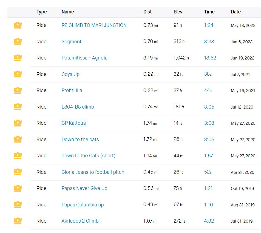Click the crown icon beside R2 CLIMB TO MARI JUNCTION
Image resolution: width=261 pixels, height=233 pixels.
coord(18,25)
